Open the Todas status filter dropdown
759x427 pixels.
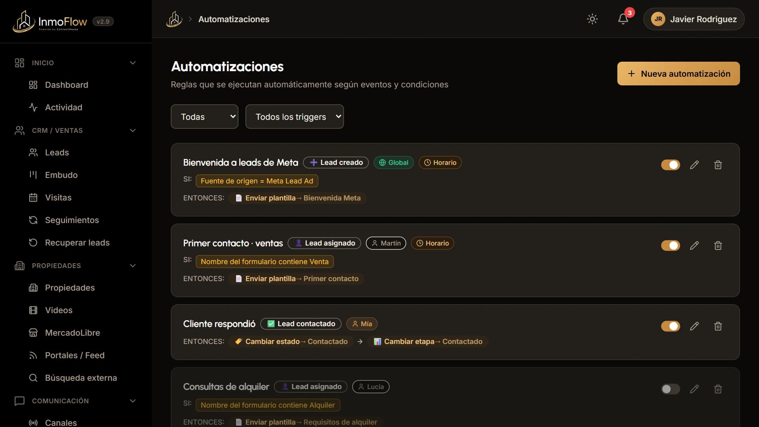point(204,117)
